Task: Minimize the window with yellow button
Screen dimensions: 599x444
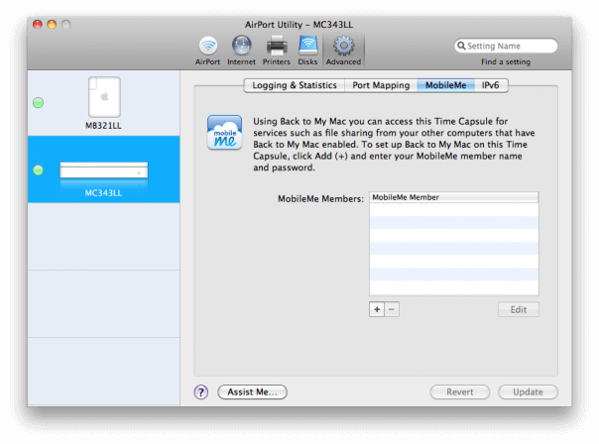Action: (52, 25)
